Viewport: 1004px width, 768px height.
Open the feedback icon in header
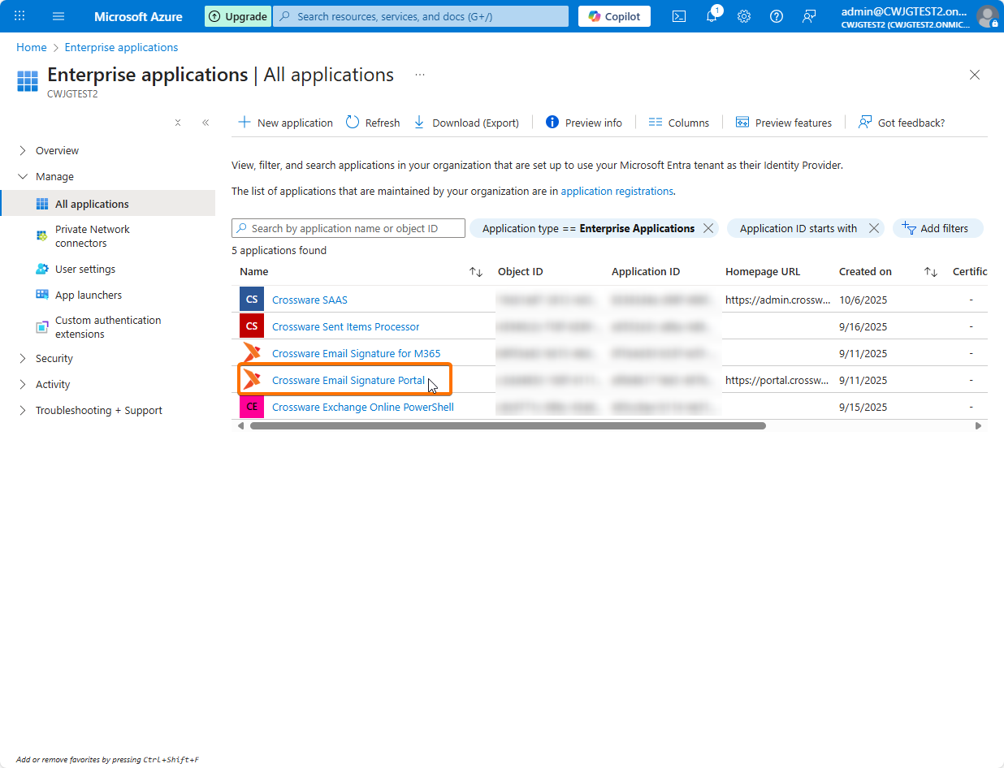point(808,16)
